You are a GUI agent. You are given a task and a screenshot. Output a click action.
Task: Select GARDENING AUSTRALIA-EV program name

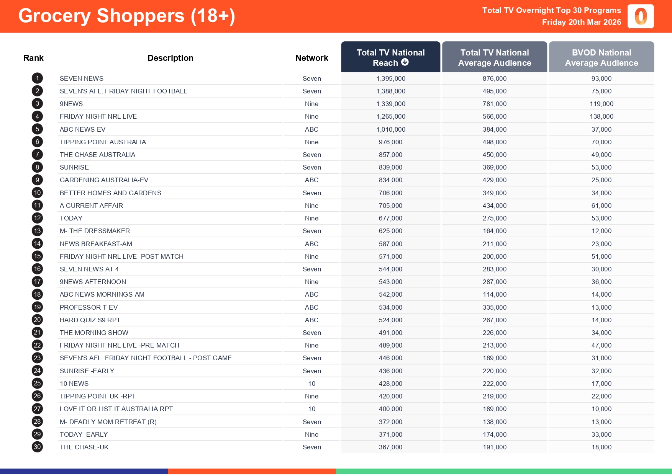click(x=104, y=180)
